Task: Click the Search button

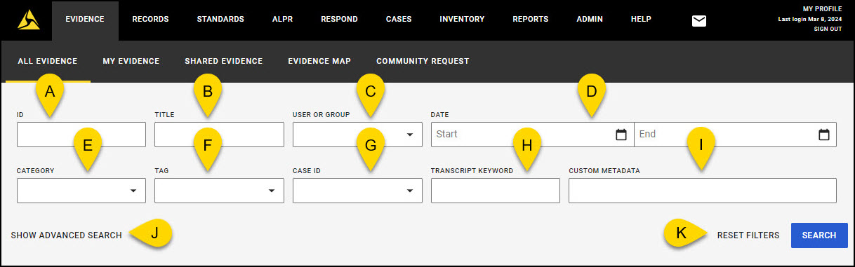Action: [819, 235]
